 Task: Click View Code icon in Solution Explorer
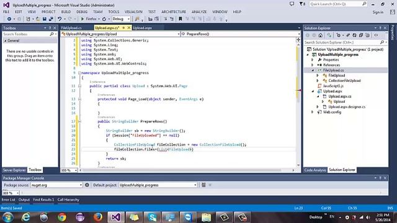tap(377, 35)
